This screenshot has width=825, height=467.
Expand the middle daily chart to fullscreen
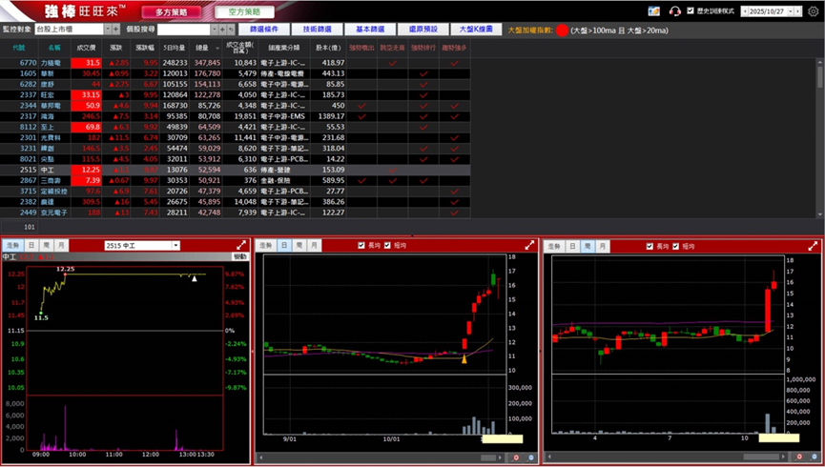click(529, 246)
